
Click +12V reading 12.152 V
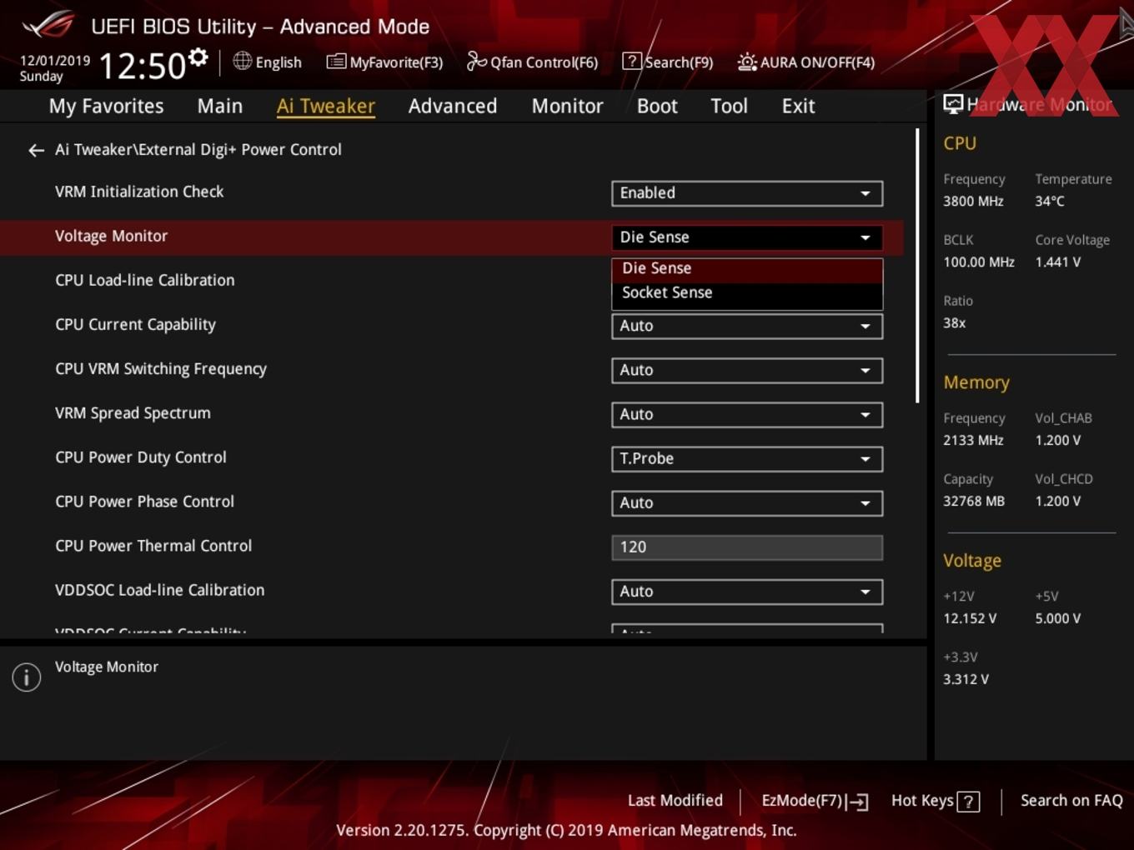970,618
